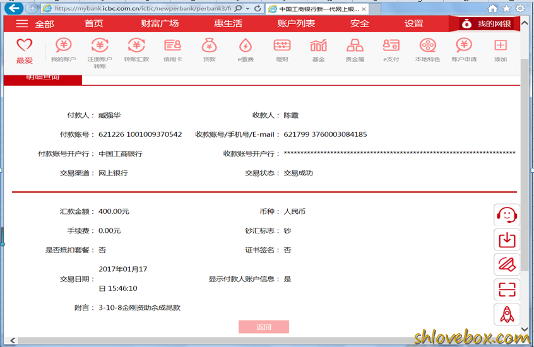Open 财富广场 menu item
Viewport: 534px width, 347px height.
[x=160, y=23]
